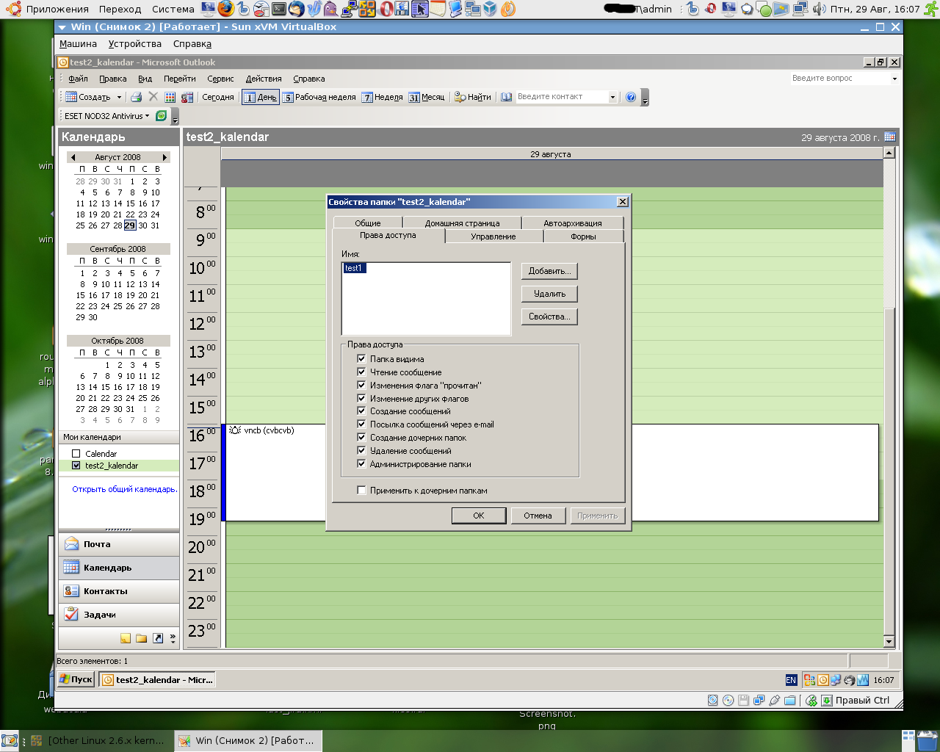The width and height of the screenshot is (940, 752).
Task: Click the blue help question mark icon
Action: pos(630,97)
